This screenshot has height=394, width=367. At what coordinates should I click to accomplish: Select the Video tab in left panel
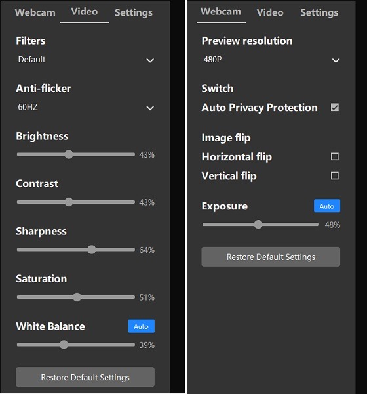pos(85,12)
